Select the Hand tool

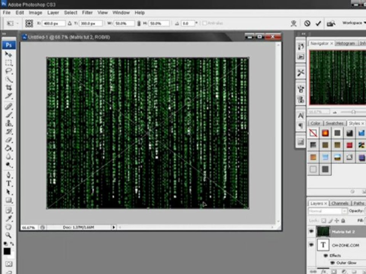(x=9, y=227)
